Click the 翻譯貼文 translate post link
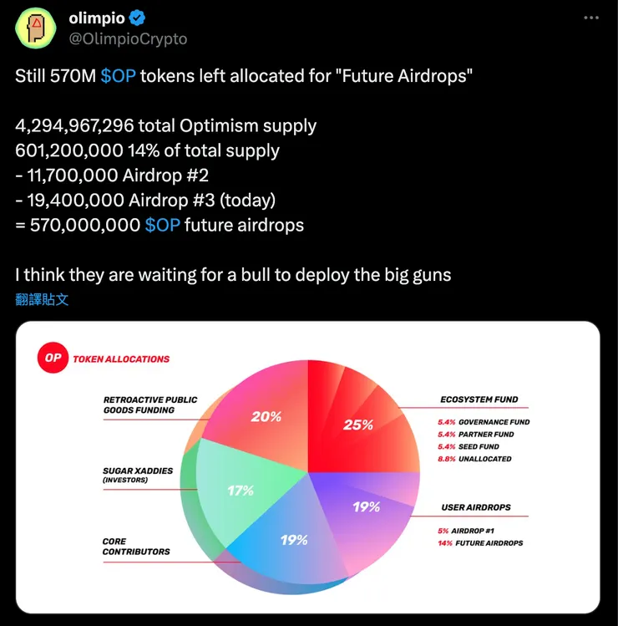Screen dimensions: 618x626 (x=42, y=299)
